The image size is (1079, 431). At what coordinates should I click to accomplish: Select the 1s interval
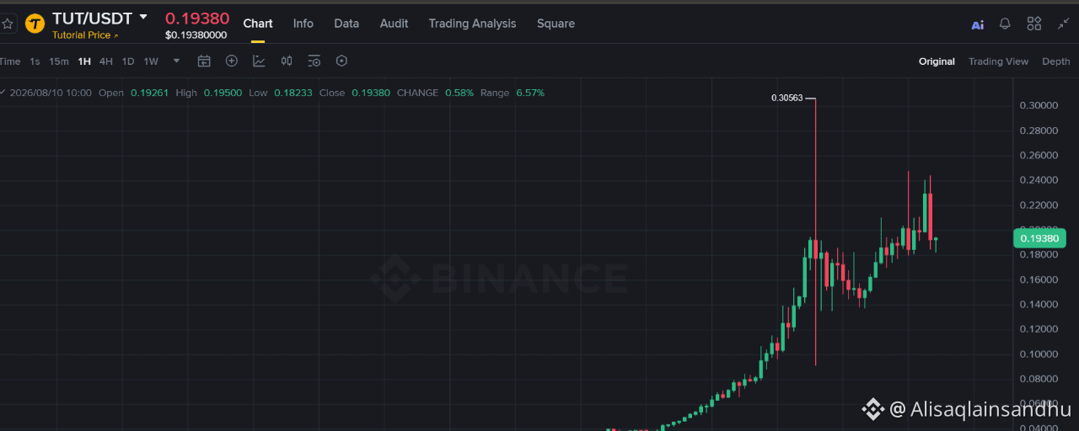[35, 61]
